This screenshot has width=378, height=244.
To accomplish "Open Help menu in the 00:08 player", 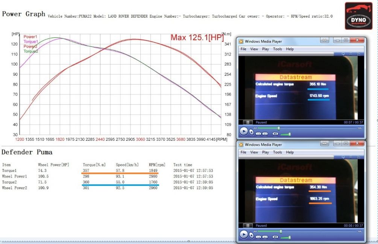I will pyautogui.click(x=290, y=152).
